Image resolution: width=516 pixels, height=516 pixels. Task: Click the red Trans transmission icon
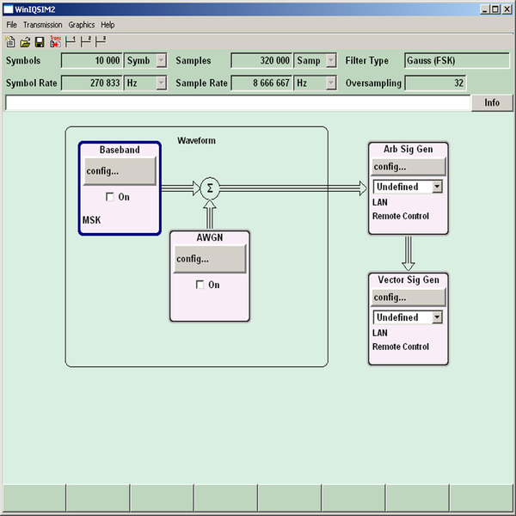55,41
